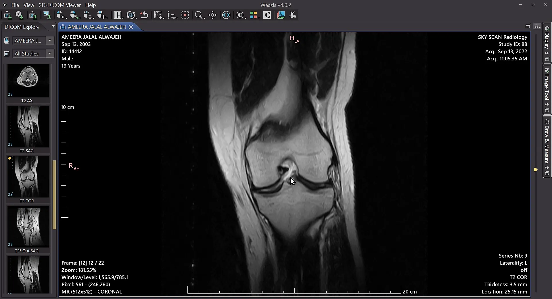The image size is (552, 299).
Task: Export the current image as screenshot
Action: pos(47,15)
